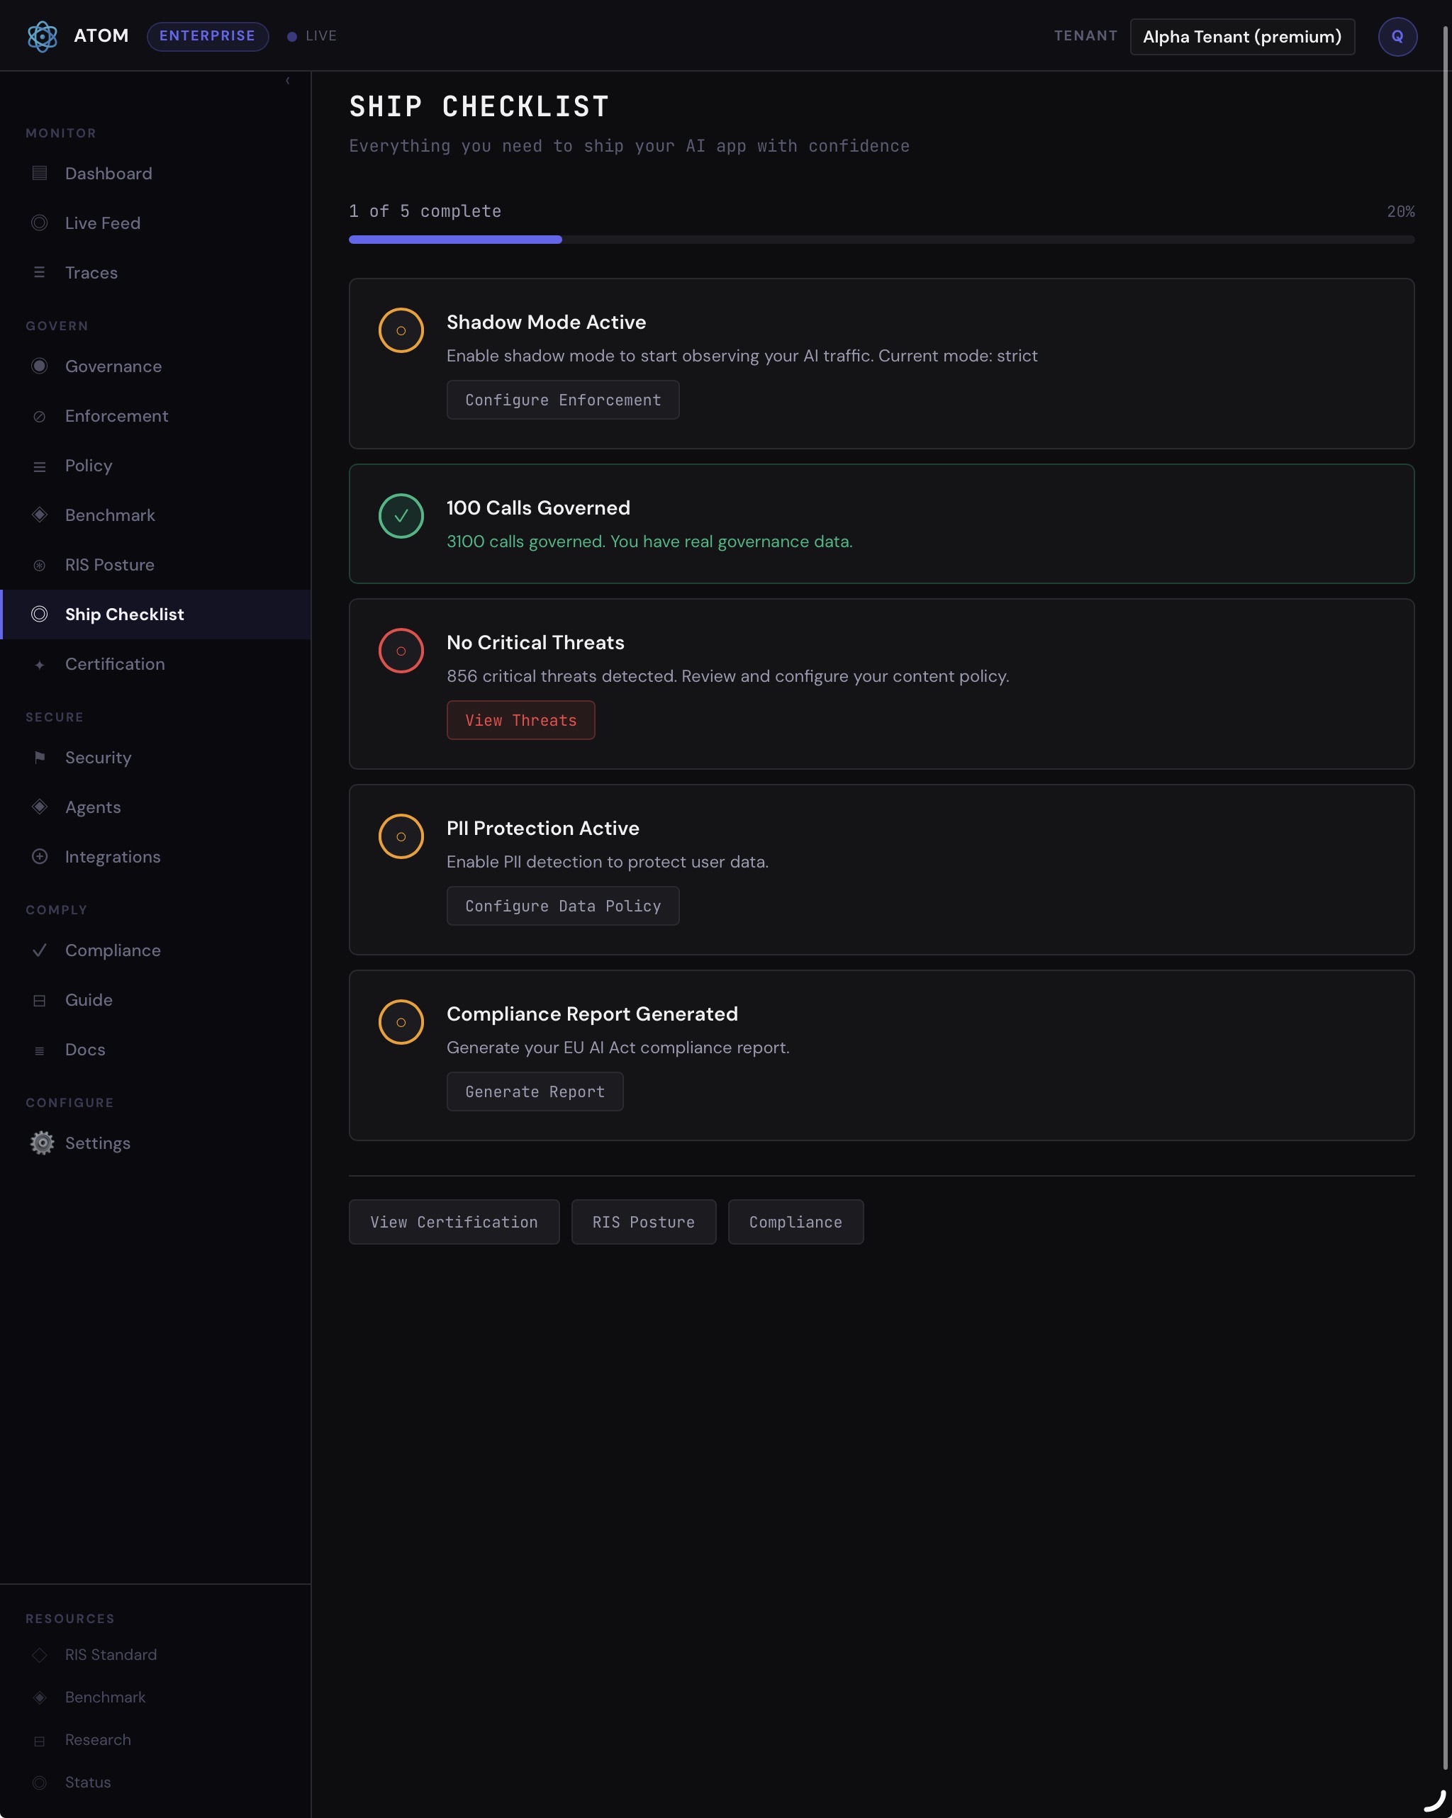Click the Integrations plus-circle icon
1452x1818 pixels.
click(40, 857)
